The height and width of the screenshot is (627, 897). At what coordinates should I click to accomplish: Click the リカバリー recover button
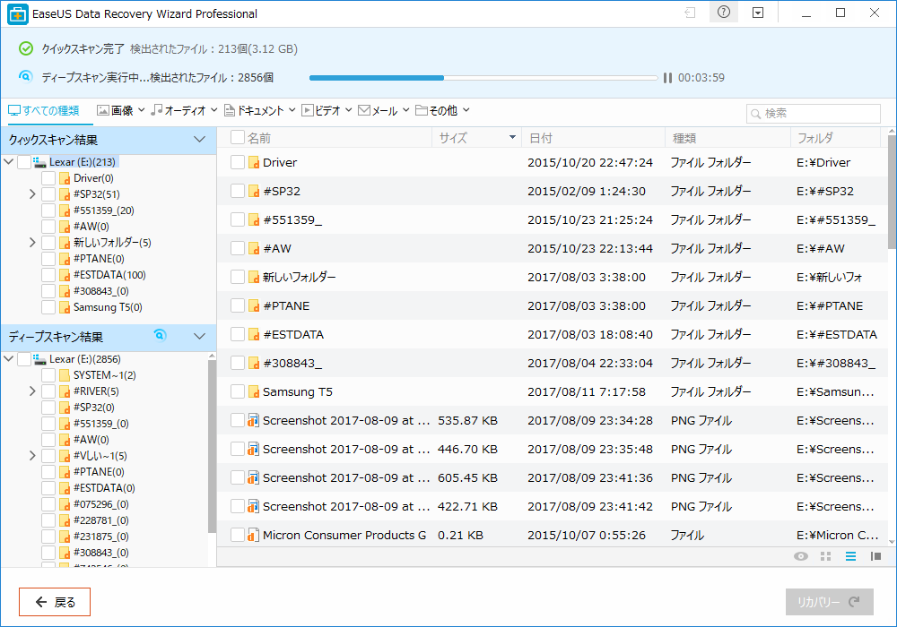[830, 602]
